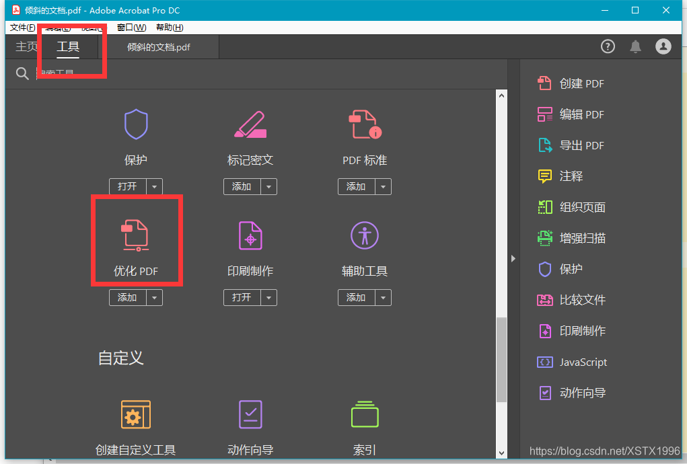Open the PDF 标准 tool icon
This screenshot has width=687, height=464.
[x=365, y=124]
